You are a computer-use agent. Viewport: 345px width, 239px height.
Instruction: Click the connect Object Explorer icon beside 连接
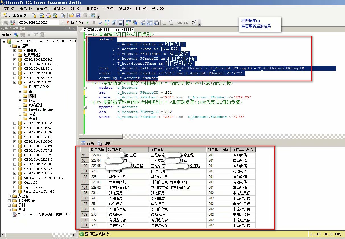point(16,35)
